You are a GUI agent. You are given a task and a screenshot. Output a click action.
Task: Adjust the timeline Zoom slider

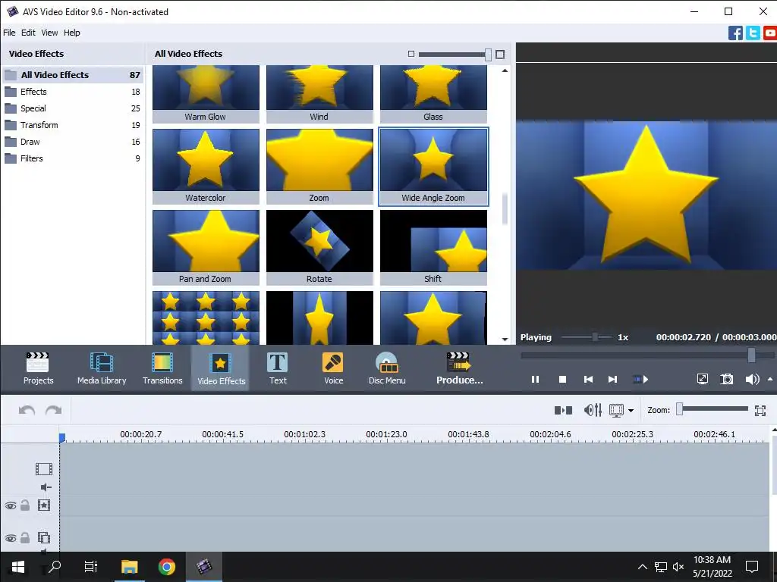click(712, 408)
